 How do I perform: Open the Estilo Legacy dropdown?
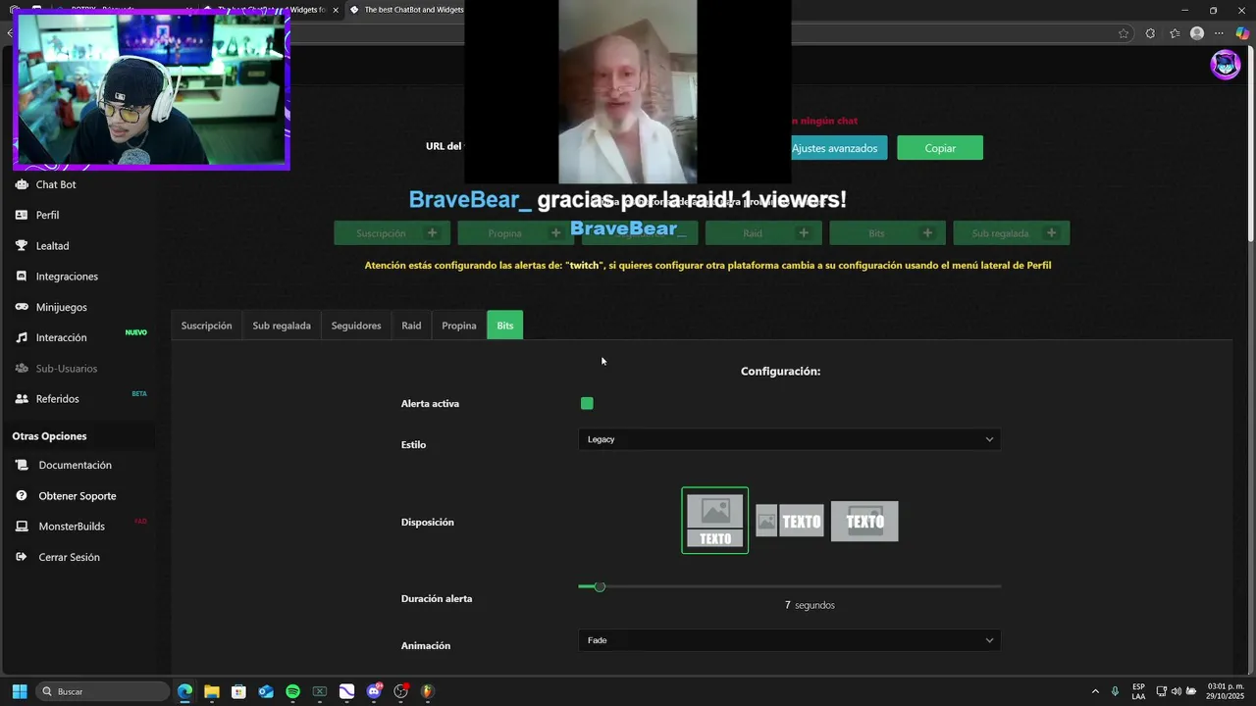(x=790, y=439)
